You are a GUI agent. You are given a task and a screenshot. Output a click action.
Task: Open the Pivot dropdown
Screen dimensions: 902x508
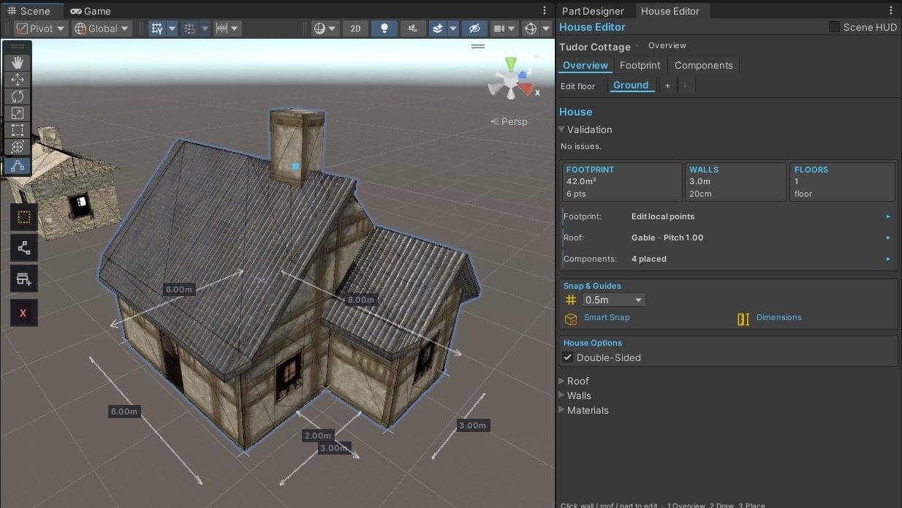(41, 29)
